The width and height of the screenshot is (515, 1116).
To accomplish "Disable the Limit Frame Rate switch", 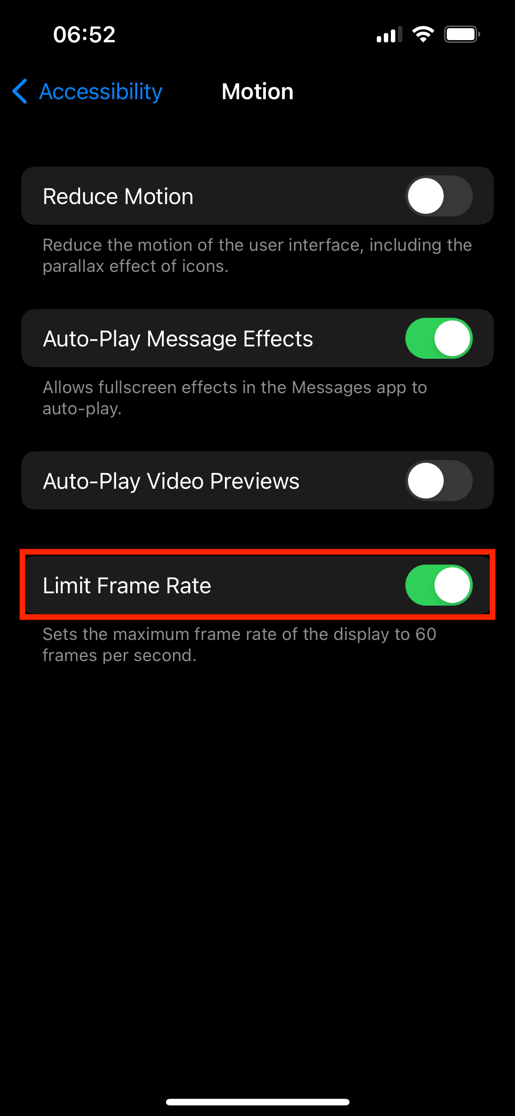I will (439, 585).
